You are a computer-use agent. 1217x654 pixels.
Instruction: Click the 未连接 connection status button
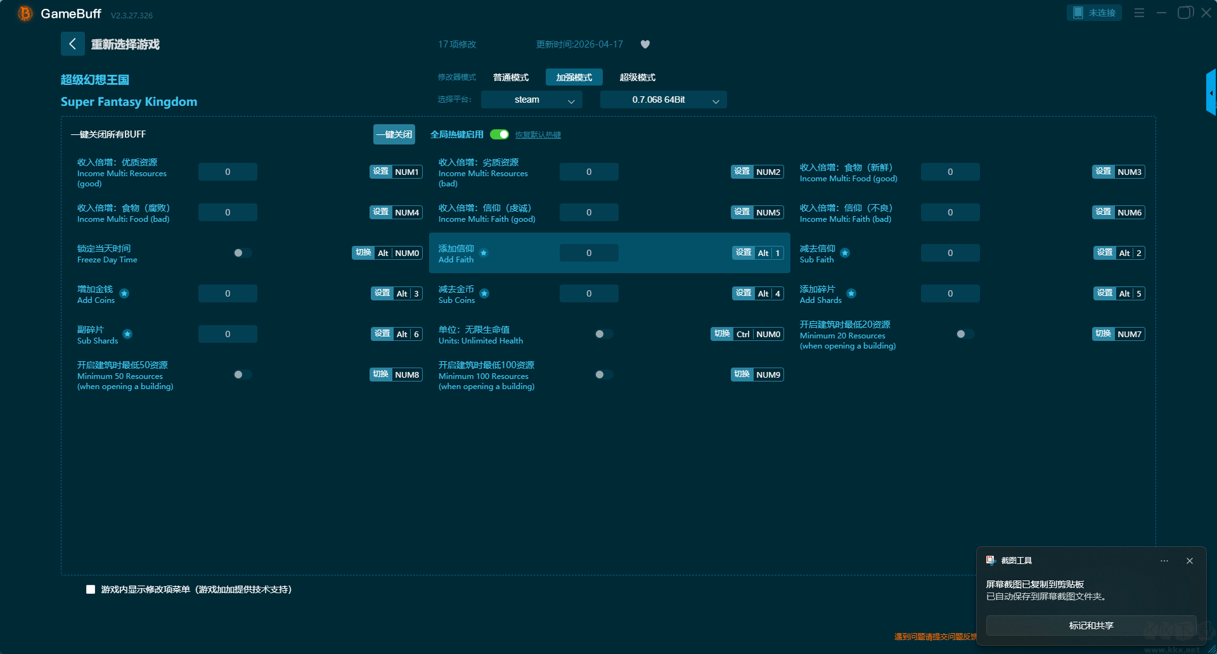(1094, 13)
